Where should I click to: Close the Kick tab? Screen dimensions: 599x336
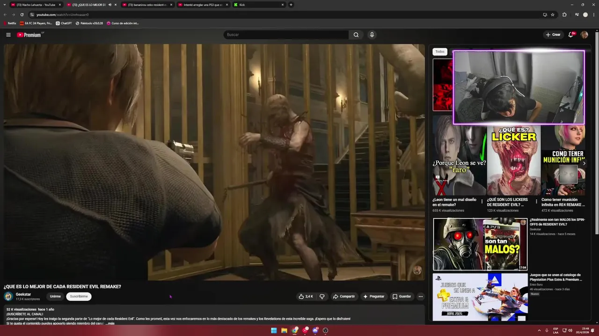(283, 5)
